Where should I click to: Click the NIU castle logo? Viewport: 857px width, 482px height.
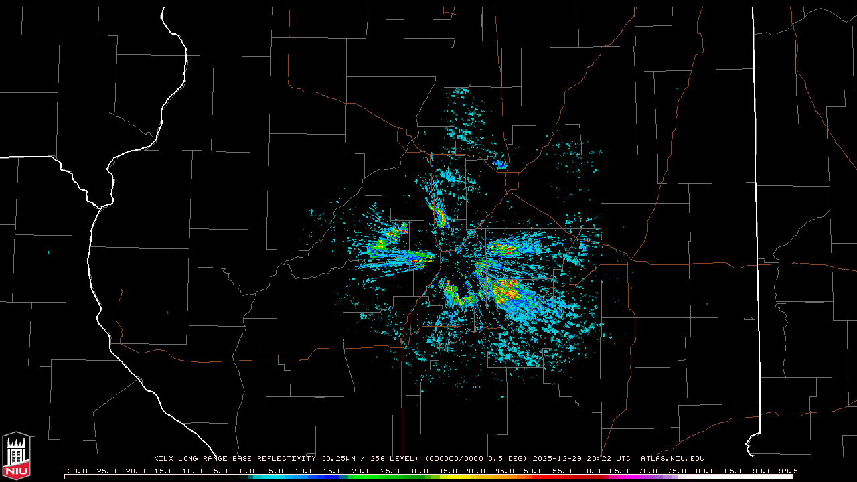pos(16,456)
